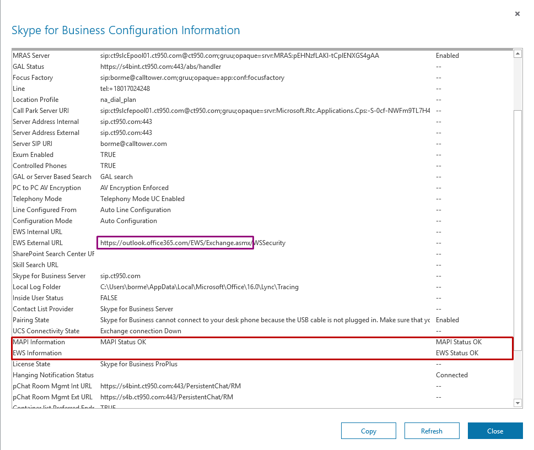Select the MAPI Status OK in right column
The image size is (534, 450).
(459, 342)
